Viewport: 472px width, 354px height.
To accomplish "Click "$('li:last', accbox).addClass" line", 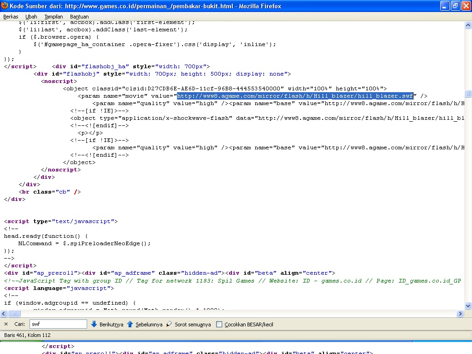I will click(103, 29).
